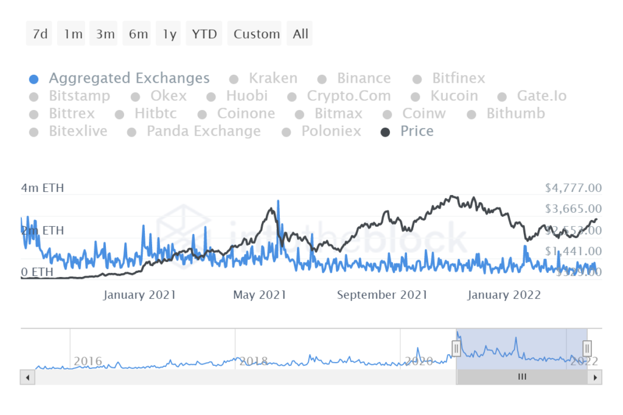Screen dimensions: 623x415
Task: Show the Bitstamp series
Action: pos(69,96)
